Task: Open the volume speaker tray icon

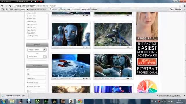Action: (x=172, y=101)
